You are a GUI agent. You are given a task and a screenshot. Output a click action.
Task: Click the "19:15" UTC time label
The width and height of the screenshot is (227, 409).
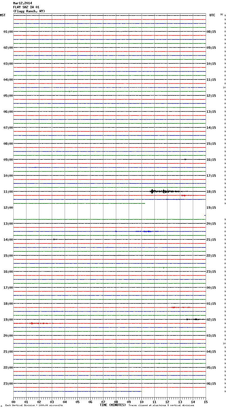tap(211, 208)
